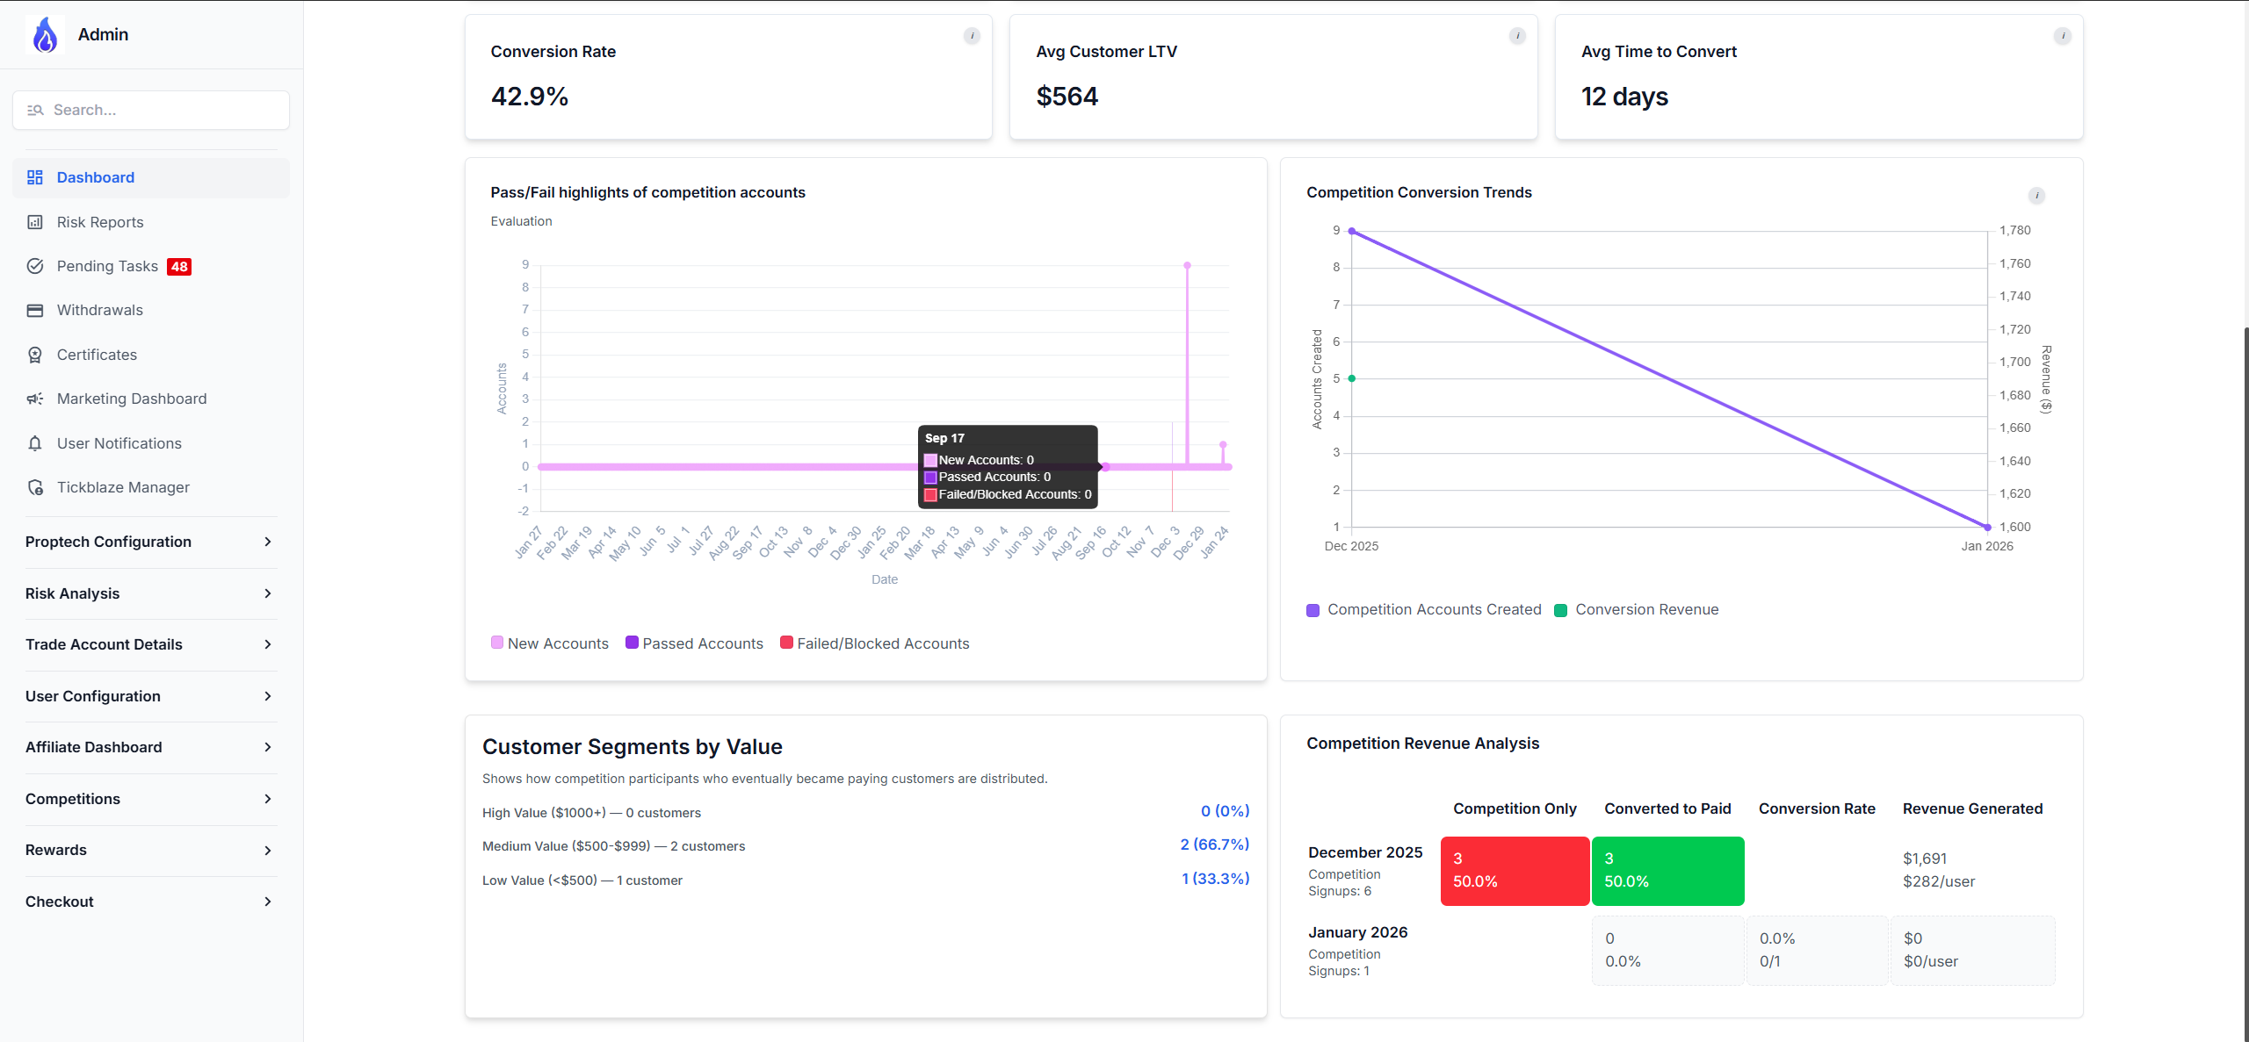Click the Tickblaze Manager icon
Screen dimensions: 2249x1042
(x=35, y=487)
